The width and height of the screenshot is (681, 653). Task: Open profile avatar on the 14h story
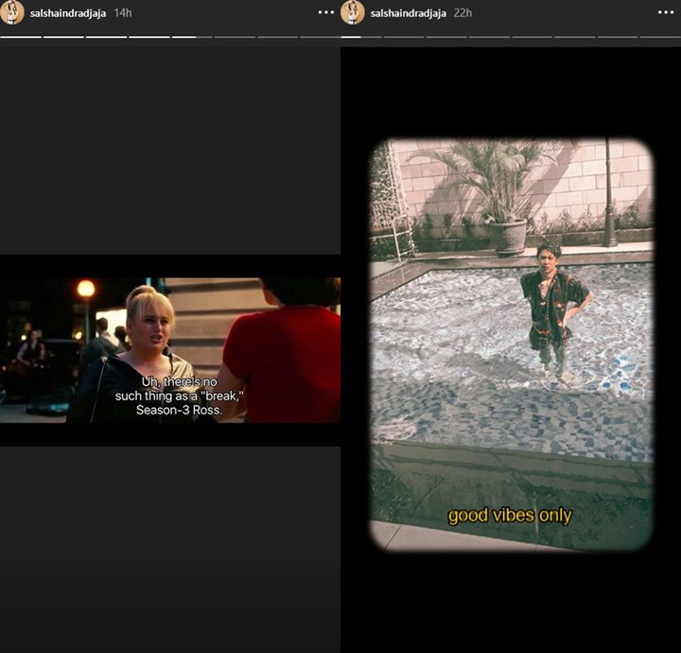11,12
